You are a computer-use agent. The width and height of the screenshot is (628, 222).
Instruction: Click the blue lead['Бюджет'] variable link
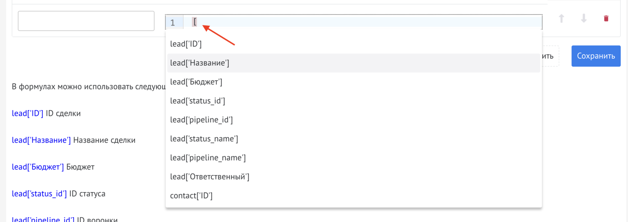[x=38, y=167]
